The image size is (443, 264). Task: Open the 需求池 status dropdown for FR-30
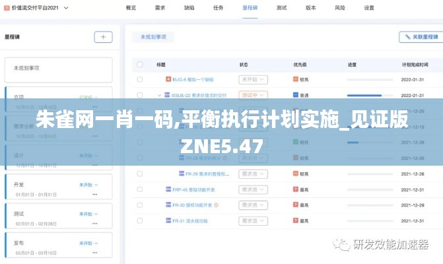click(x=253, y=205)
